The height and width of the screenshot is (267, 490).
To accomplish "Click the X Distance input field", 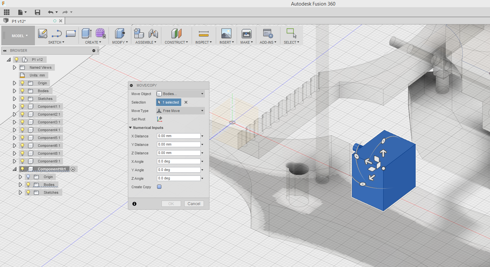I will (x=178, y=136).
